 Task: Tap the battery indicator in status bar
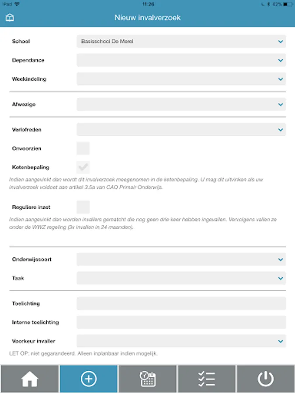click(x=287, y=4)
